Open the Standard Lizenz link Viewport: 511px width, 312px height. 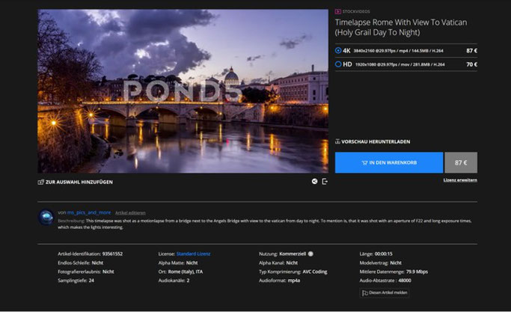coord(193,254)
